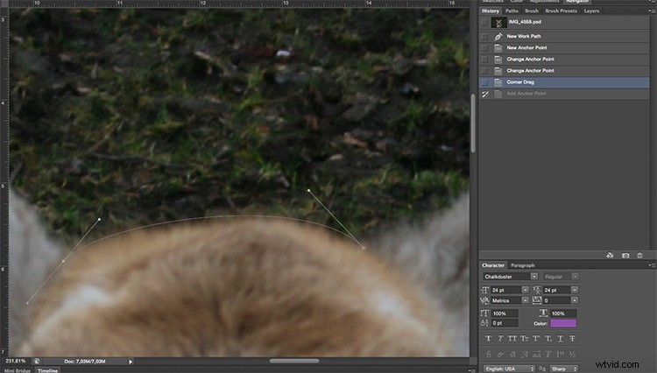The width and height of the screenshot is (657, 373).
Task: Enable titling alternates OpenType option
Action: (x=548, y=354)
